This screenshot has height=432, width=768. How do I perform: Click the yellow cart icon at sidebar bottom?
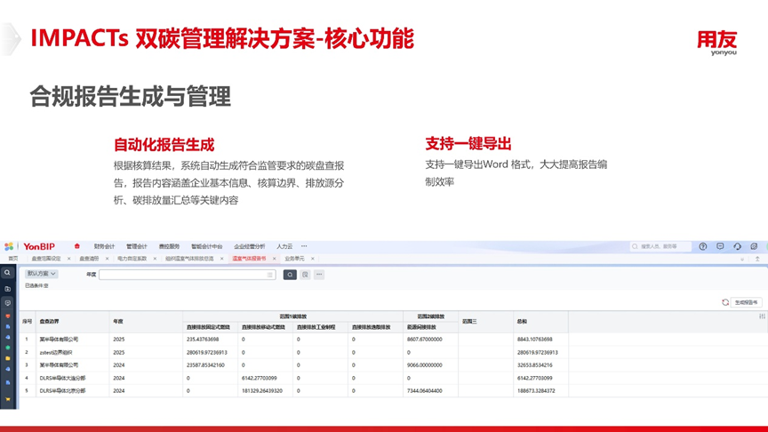(x=7, y=399)
